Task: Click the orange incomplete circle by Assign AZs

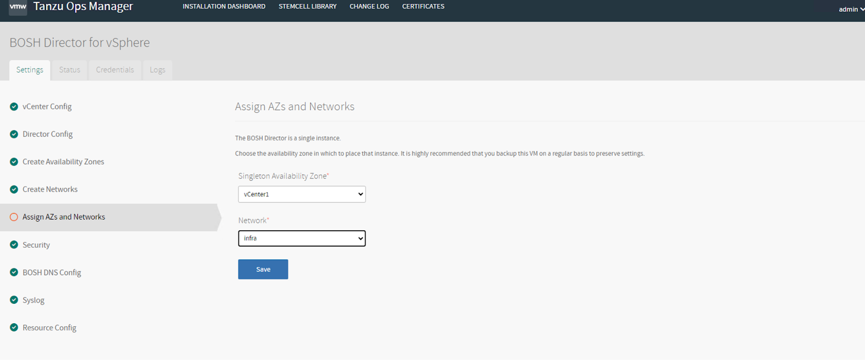Action: [x=14, y=217]
